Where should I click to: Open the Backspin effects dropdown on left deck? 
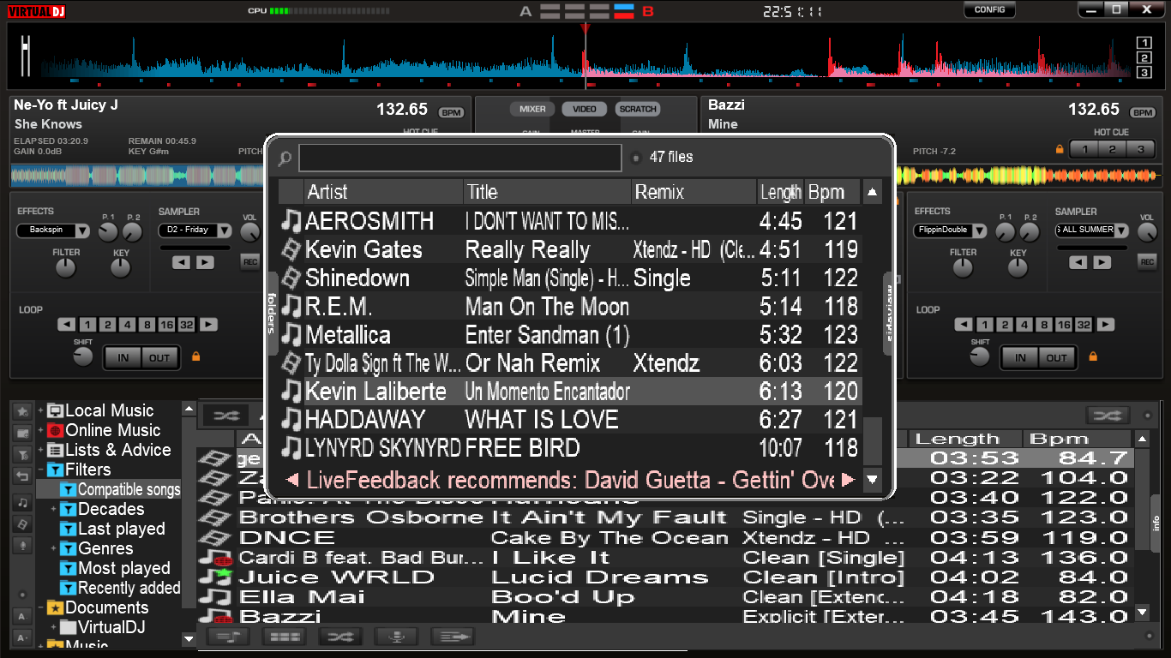pyautogui.click(x=53, y=230)
